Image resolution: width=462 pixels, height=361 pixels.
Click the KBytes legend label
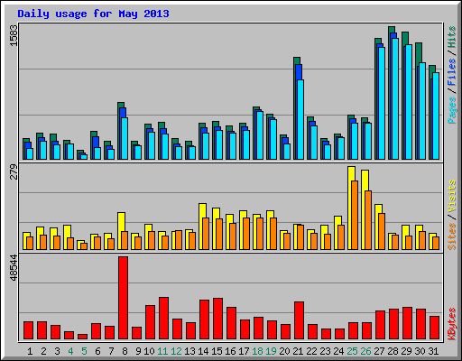point(452,324)
